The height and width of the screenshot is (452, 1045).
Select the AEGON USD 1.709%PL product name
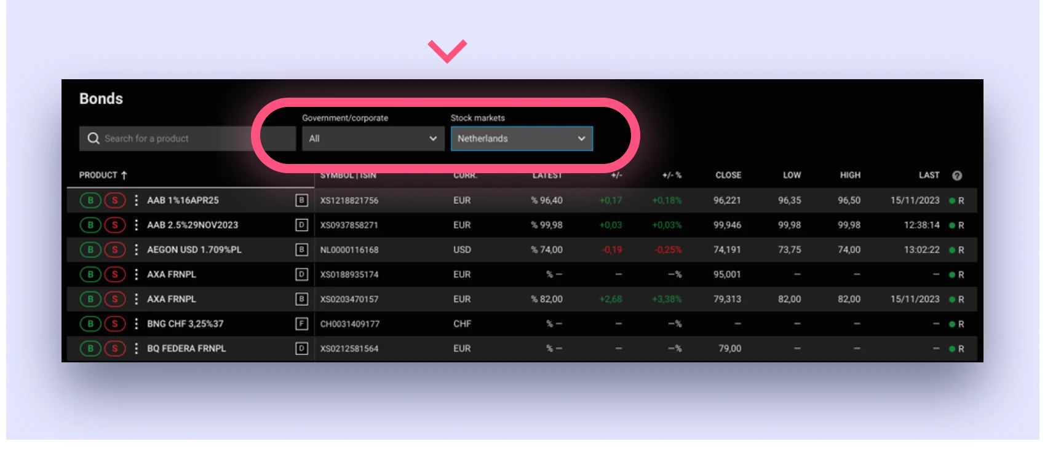[194, 250]
